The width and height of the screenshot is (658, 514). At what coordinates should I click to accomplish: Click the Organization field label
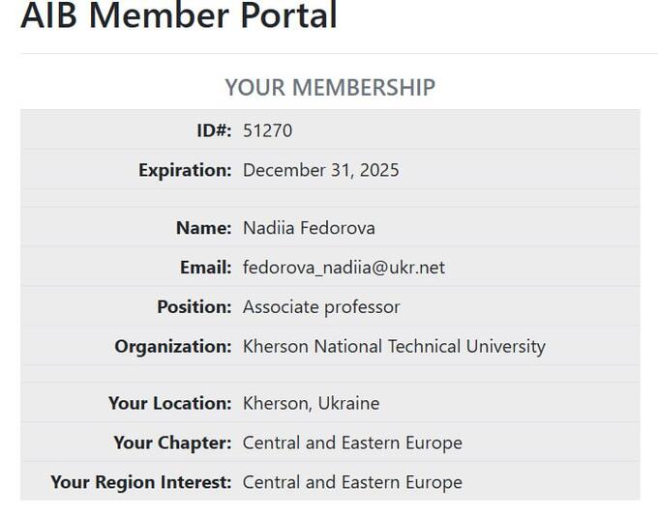(173, 346)
